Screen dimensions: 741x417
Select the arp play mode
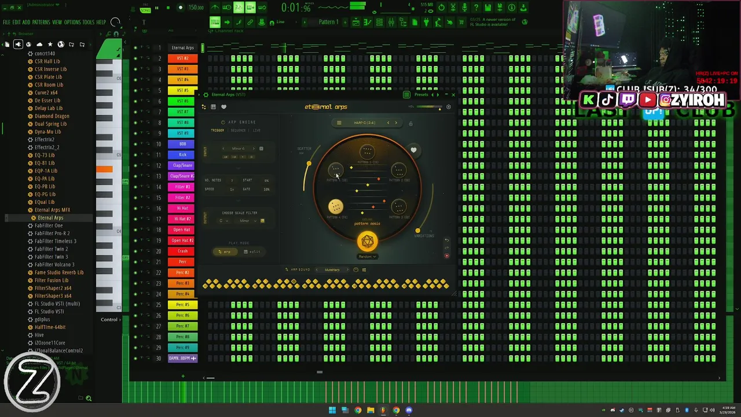pos(224,251)
